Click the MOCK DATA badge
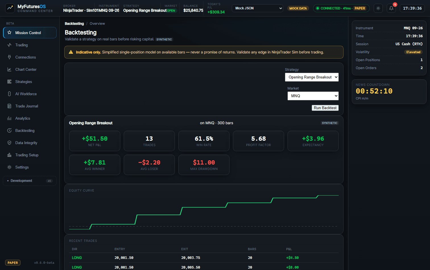430x270 pixels. [x=298, y=8]
